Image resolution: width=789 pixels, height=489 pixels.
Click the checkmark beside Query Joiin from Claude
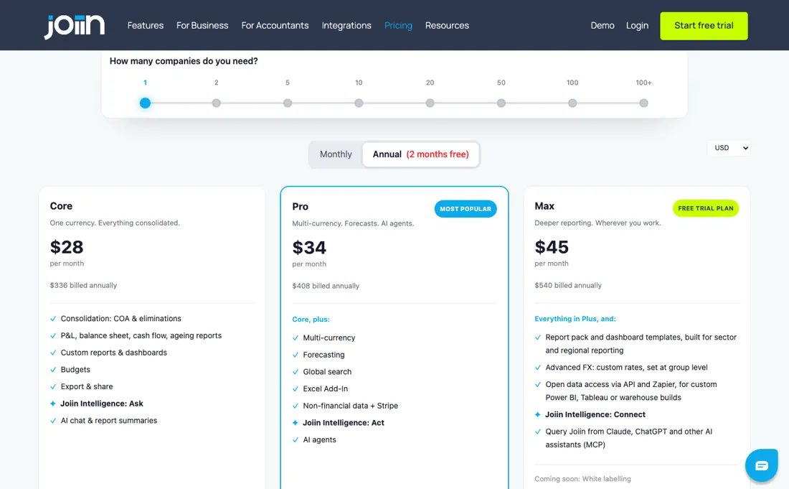pyautogui.click(x=537, y=432)
